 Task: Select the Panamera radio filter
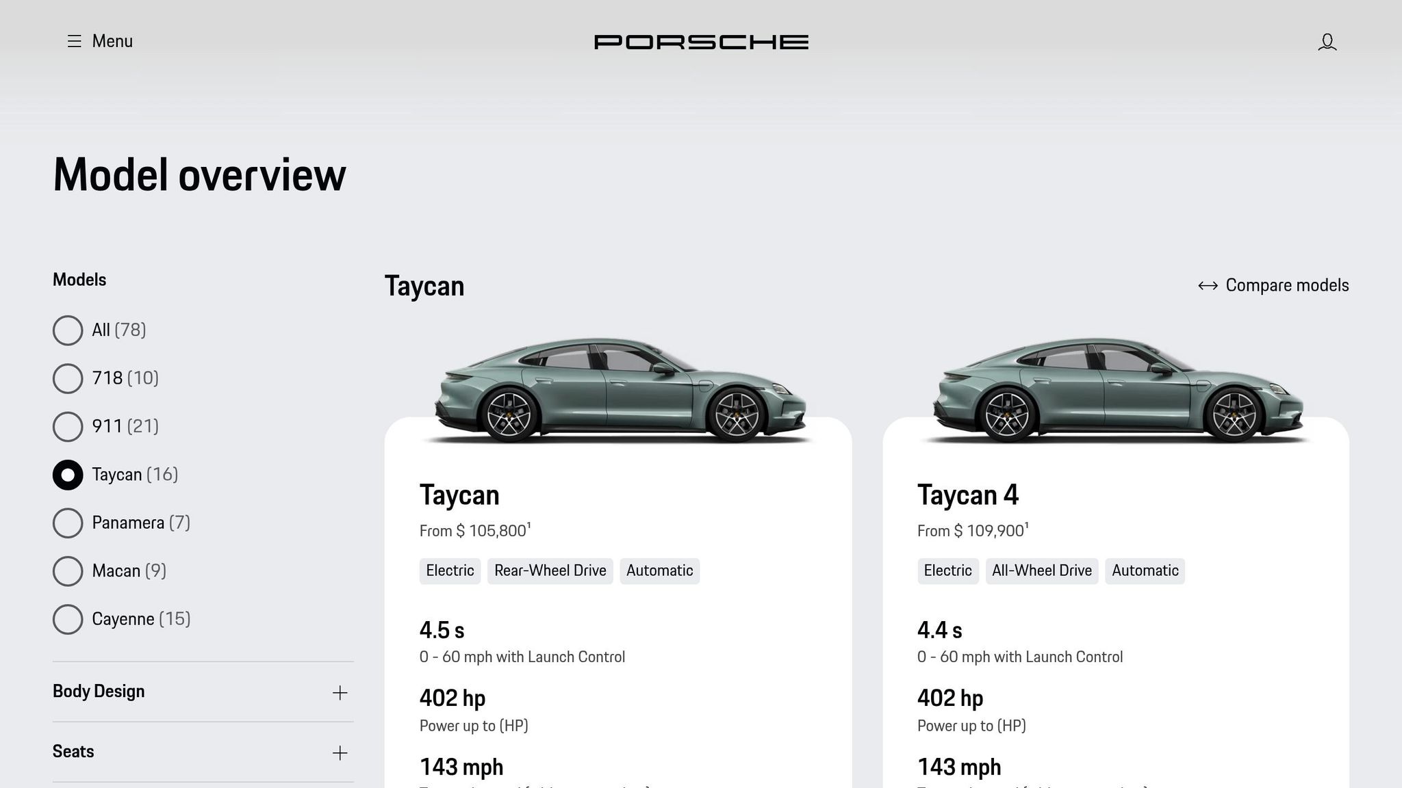point(68,523)
